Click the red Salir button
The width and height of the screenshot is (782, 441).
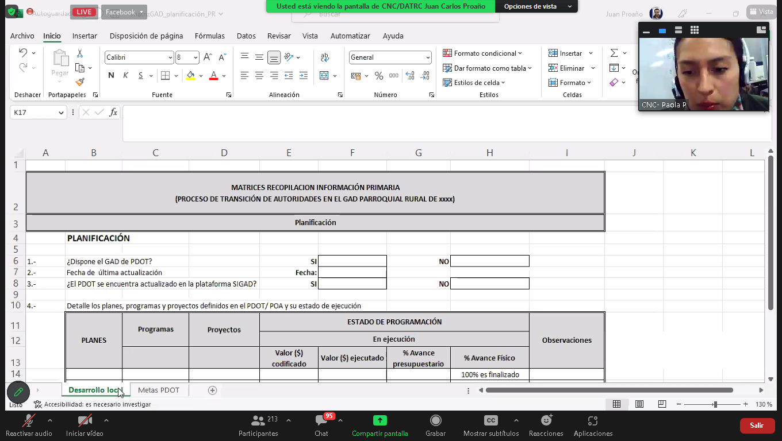pos(756,425)
